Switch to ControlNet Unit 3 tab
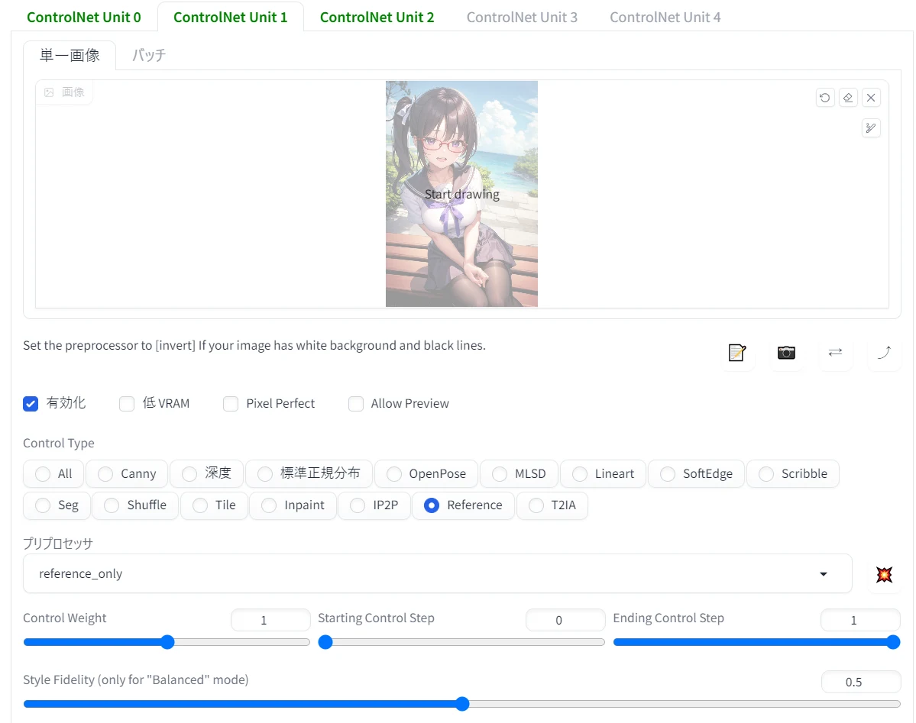 pos(523,17)
